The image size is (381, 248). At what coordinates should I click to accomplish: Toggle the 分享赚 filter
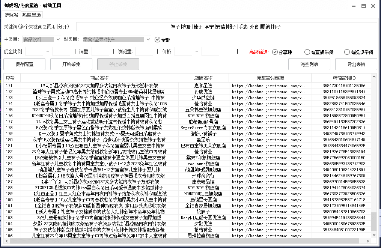(282, 52)
